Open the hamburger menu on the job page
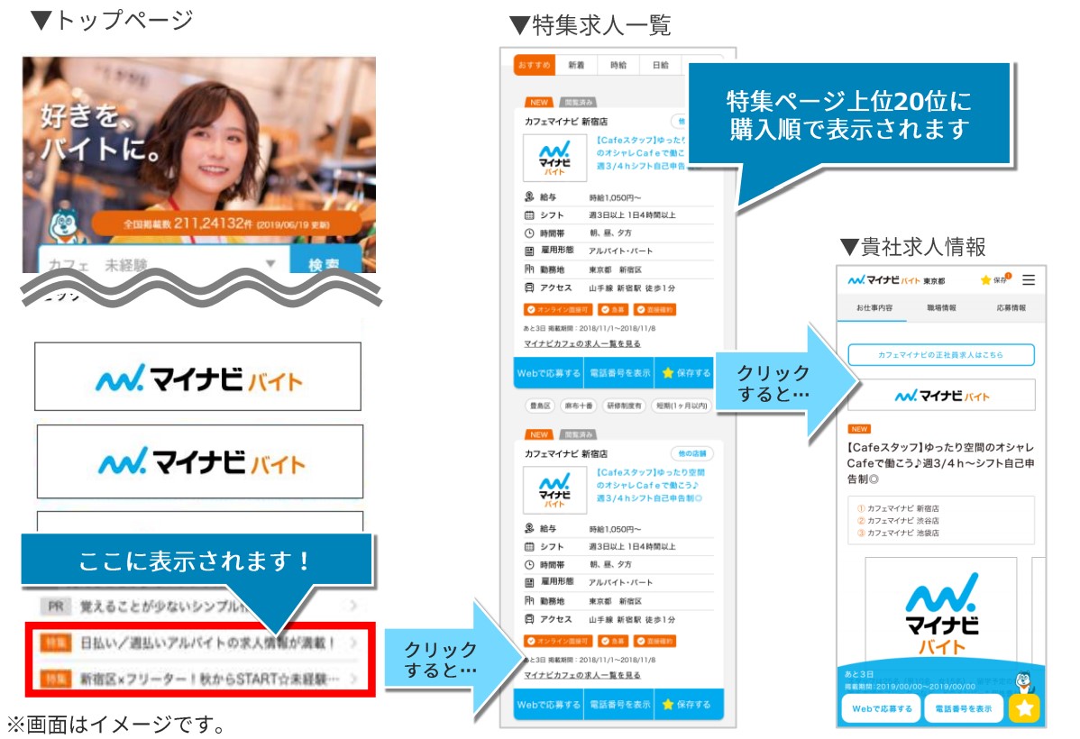The width and height of the screenshot is (1080, 739). click(x=1029, y=279)
